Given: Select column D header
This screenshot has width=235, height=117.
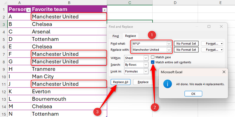Looking at the screenshot, I should (175, 3).
